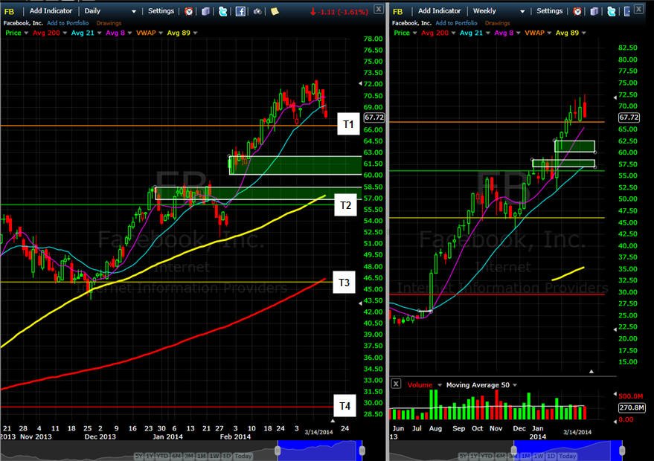Click the 270.8M volume value tag
The height and width of the screenshot is (461, 654).
(x=632, y=407)
